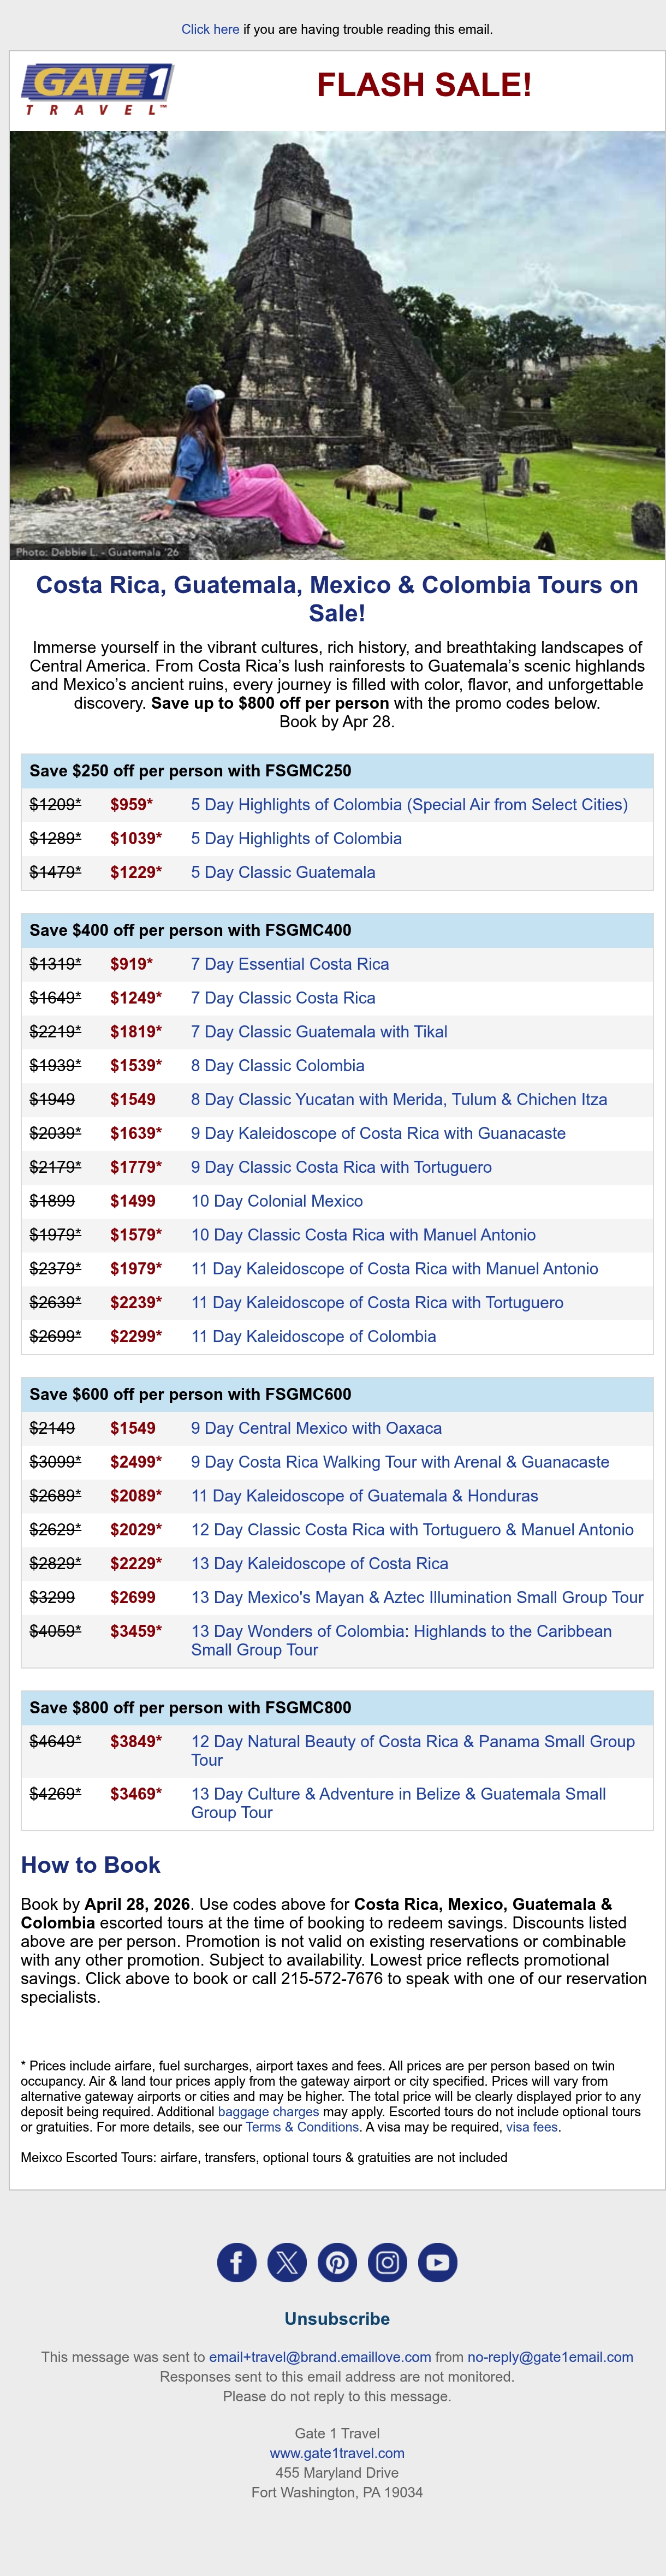The height and width of the screenshot is (2576, 666).
Task: Open the YouTube social icon
Action: pos(437,2262)
